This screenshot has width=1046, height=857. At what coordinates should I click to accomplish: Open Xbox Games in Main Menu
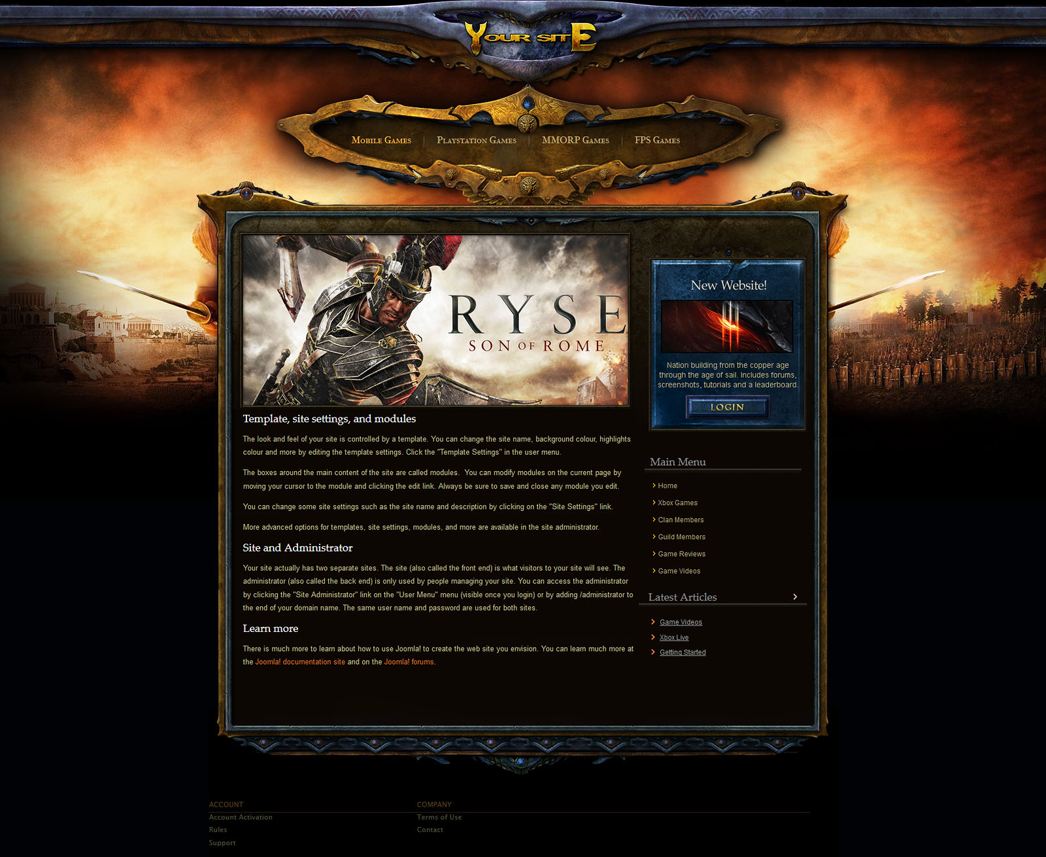(x=677, y=503)
